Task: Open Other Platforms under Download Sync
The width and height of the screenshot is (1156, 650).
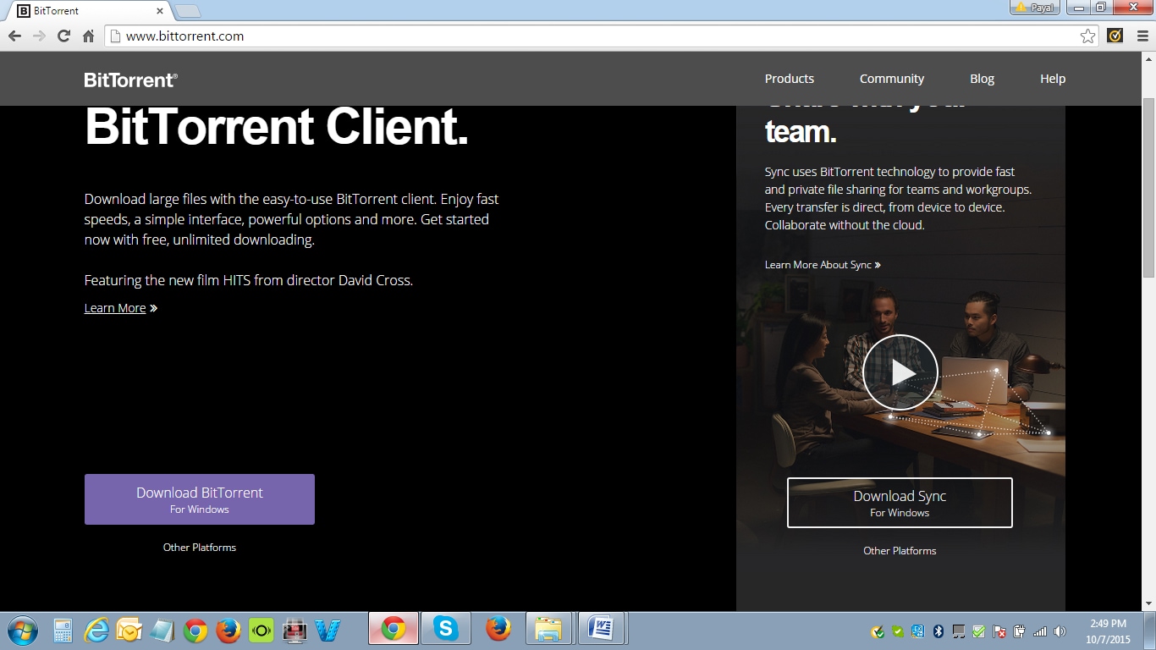Action: pos(900,551)
